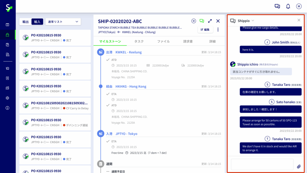Open the three-dot more options menu
The width and height of the screenshot is (307, 173).
(218, 29)
